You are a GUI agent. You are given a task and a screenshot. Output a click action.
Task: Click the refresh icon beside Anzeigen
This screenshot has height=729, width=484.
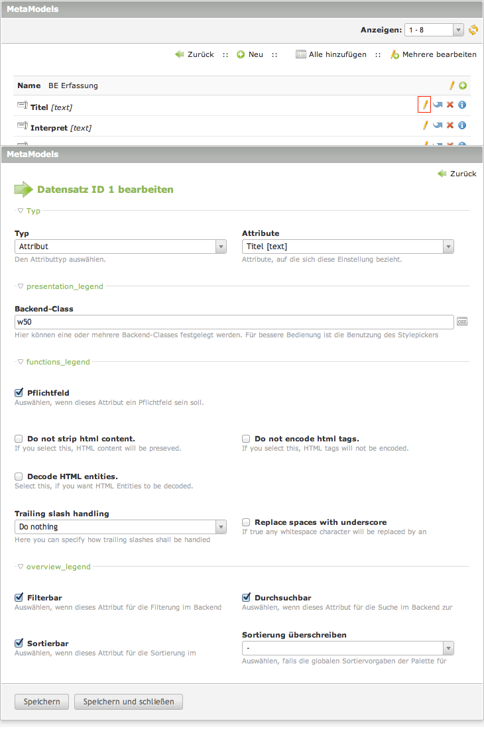(473, 30)
